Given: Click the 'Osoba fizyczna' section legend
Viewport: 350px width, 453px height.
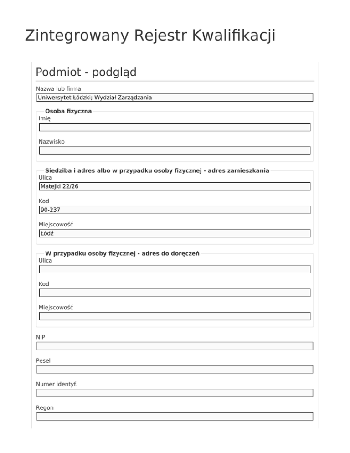Looking at the screenshot, I should tap(68, 111).
